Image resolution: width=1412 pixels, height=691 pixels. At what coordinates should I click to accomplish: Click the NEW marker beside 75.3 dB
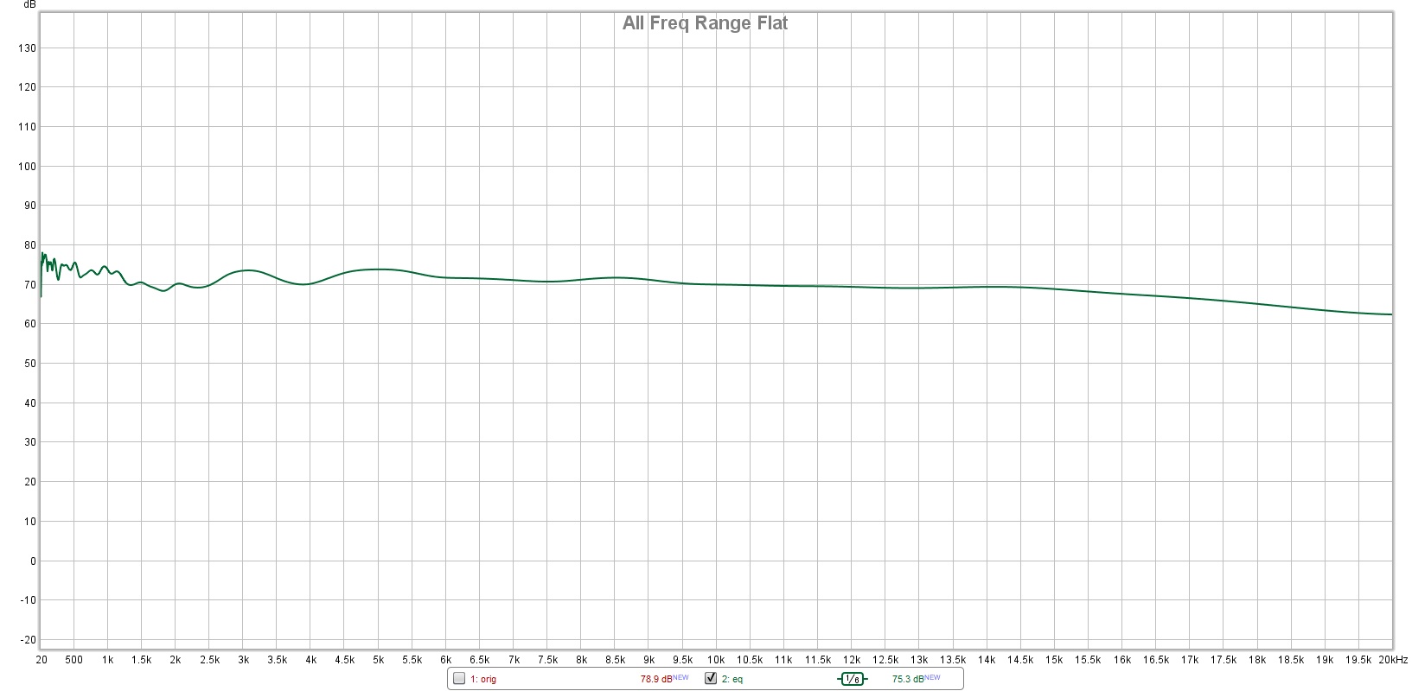click(x=932, y=678)
